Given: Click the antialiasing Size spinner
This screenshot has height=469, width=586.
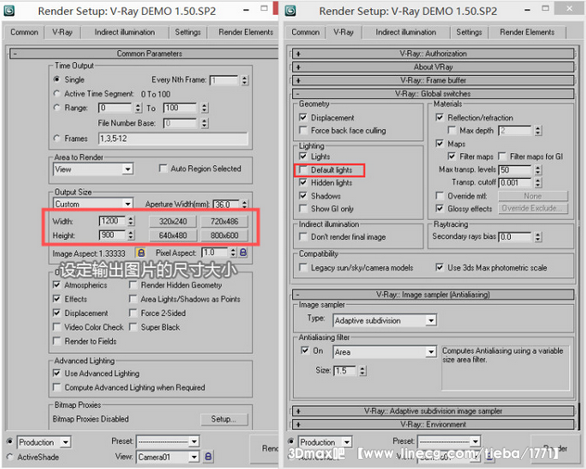Looking at the screenshot, I should [363, 371].
